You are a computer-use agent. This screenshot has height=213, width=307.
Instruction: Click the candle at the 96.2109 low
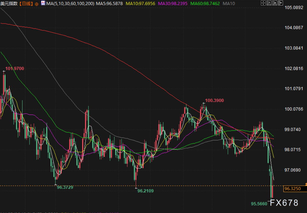coord(136,175)
